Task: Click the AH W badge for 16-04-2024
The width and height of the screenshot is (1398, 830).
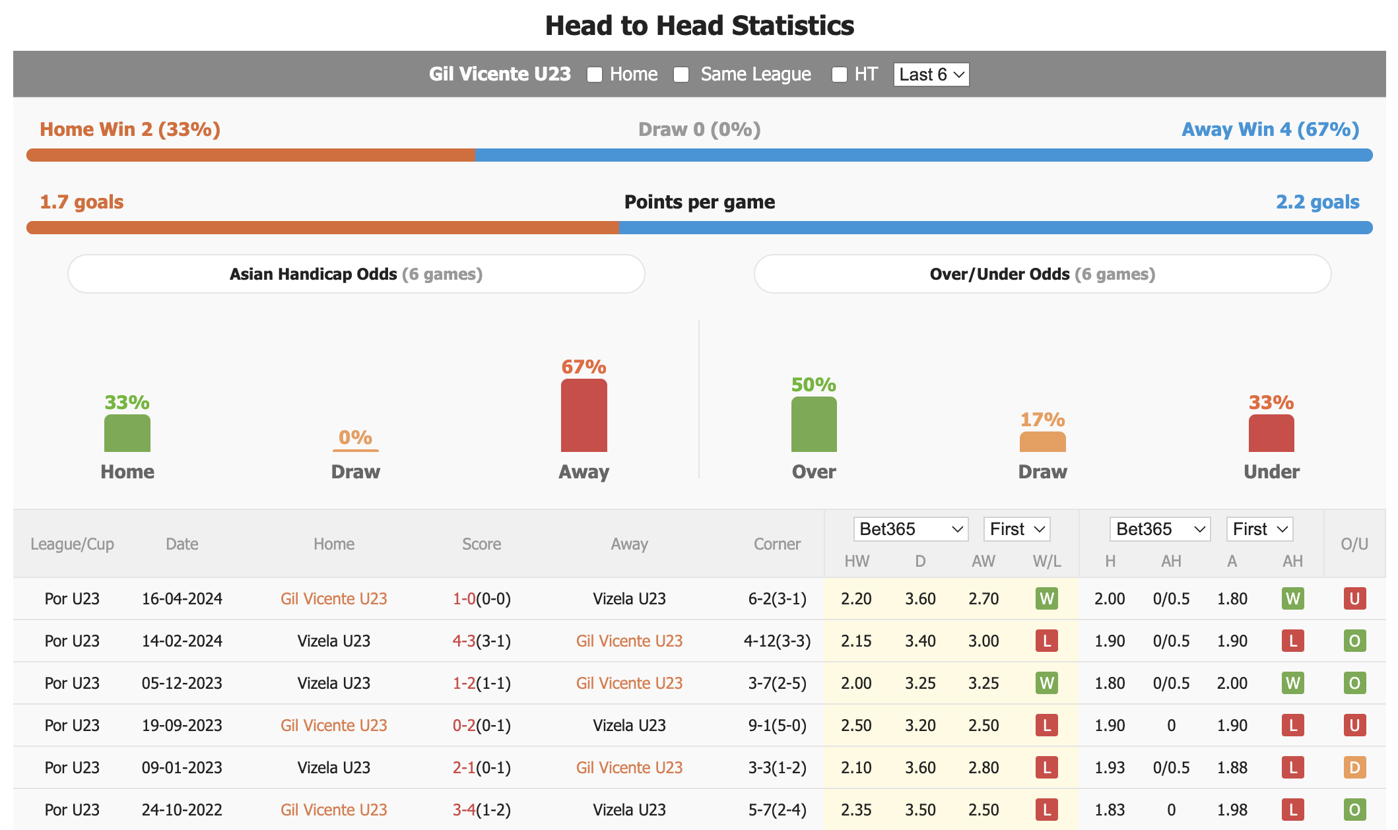Action: (1292, 598)
